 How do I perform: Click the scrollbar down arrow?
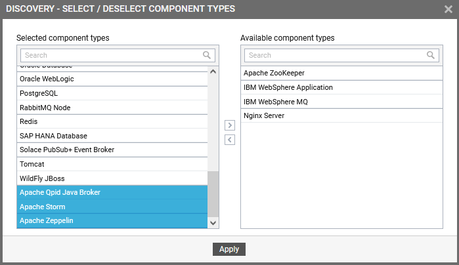[213, 223]
